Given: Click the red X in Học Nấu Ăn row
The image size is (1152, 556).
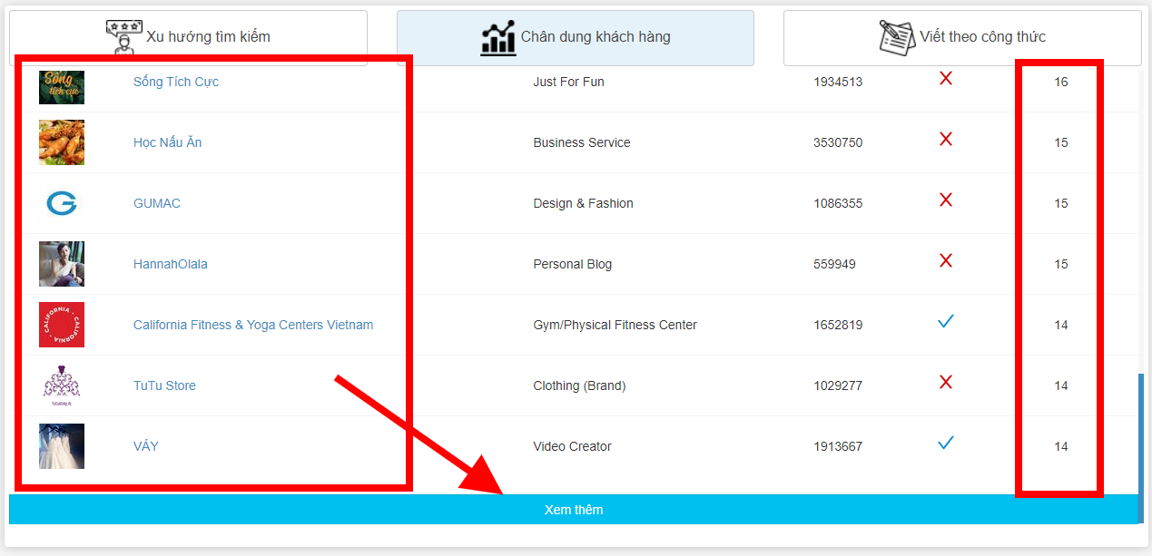Looking at the screenshot, I should [946, 139].
